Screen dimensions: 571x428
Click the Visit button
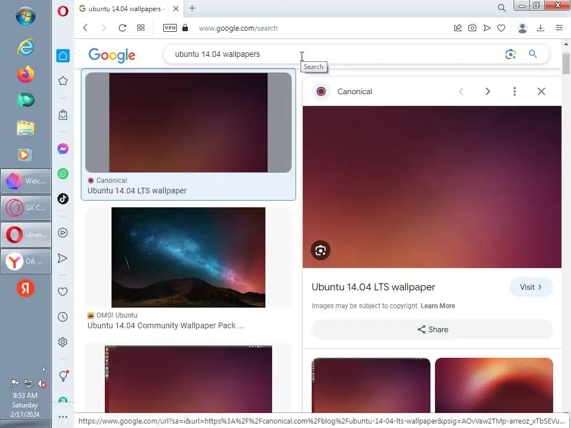531,287
